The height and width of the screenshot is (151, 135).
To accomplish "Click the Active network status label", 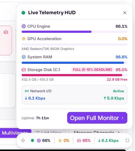I will (x=119, y=91).
